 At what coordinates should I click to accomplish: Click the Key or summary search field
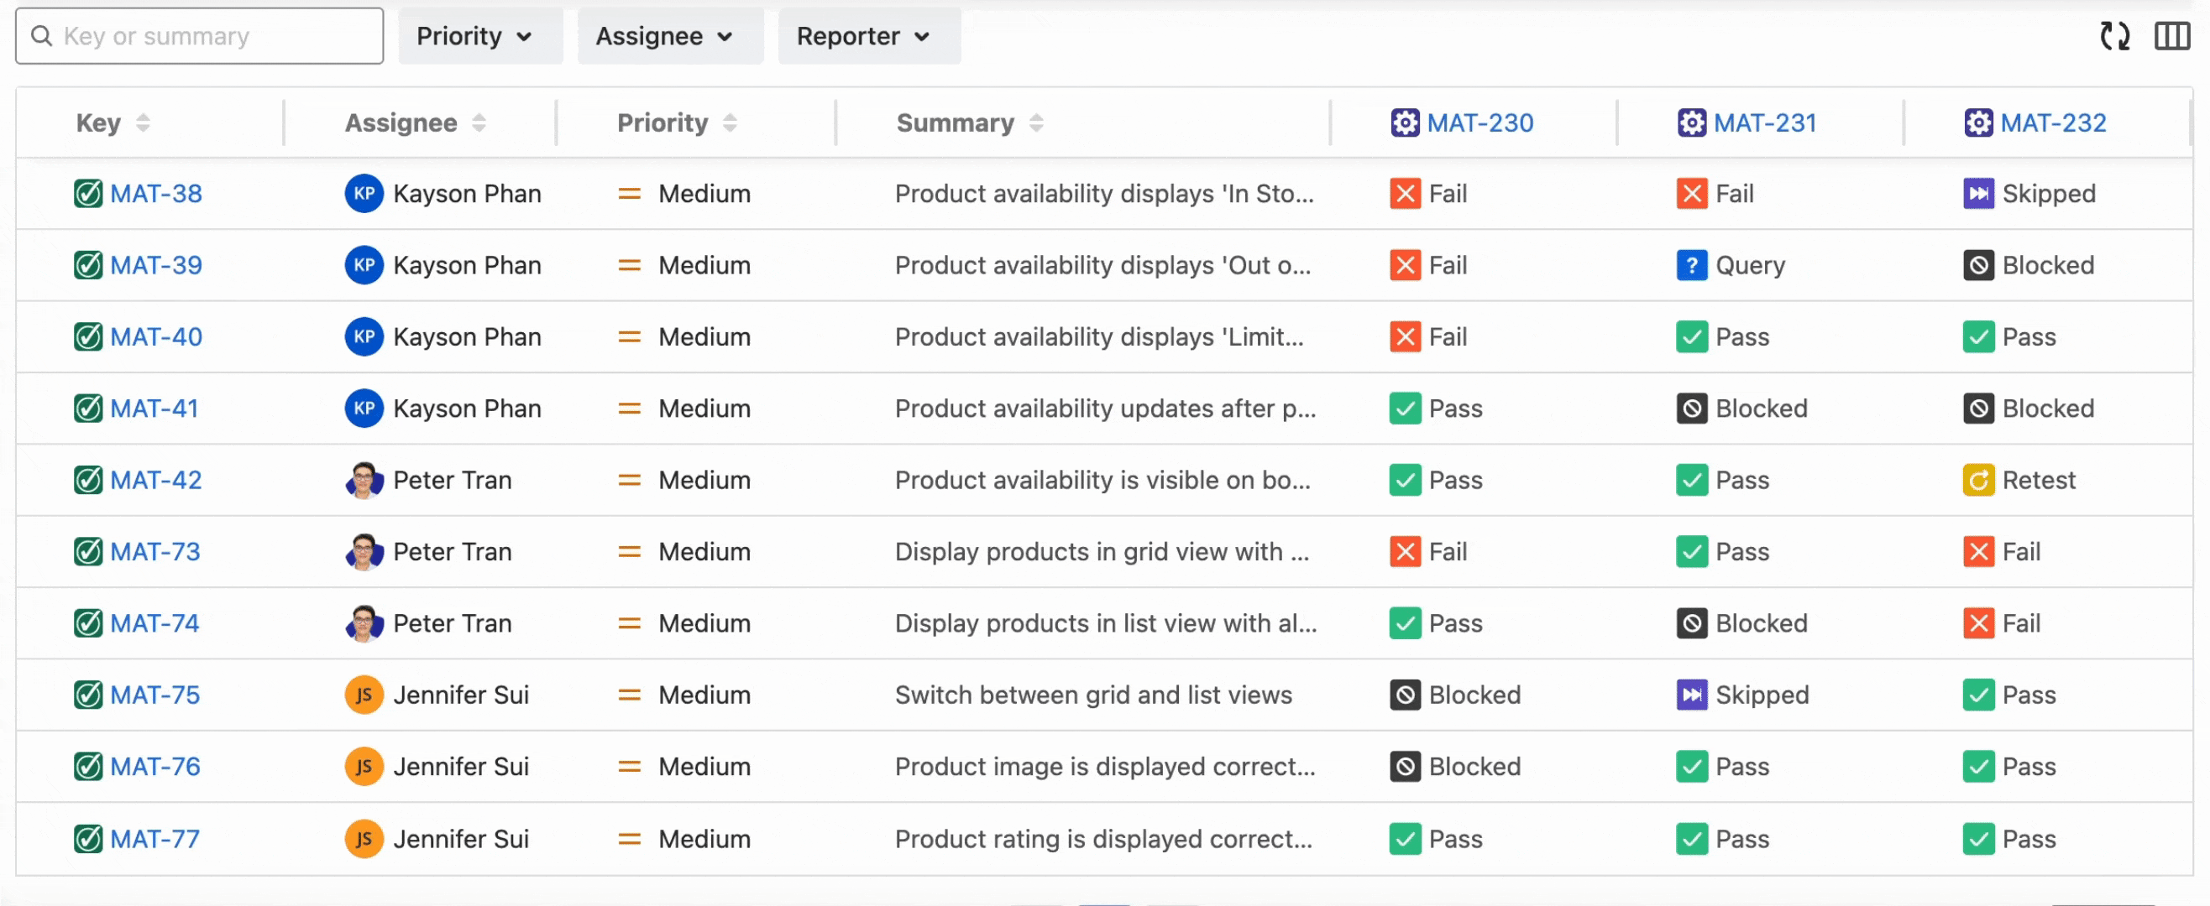coord(214,36)
